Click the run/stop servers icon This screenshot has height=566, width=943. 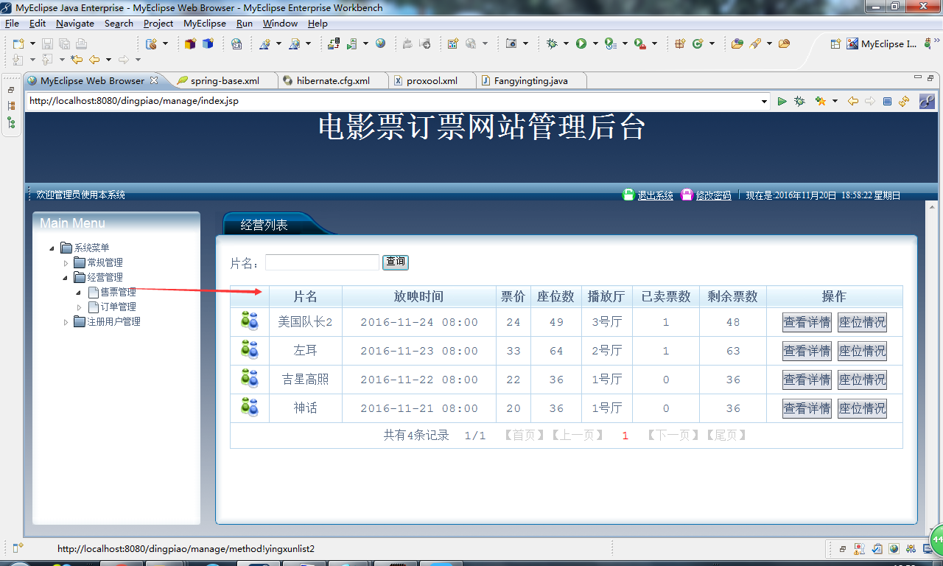point(352,44)
